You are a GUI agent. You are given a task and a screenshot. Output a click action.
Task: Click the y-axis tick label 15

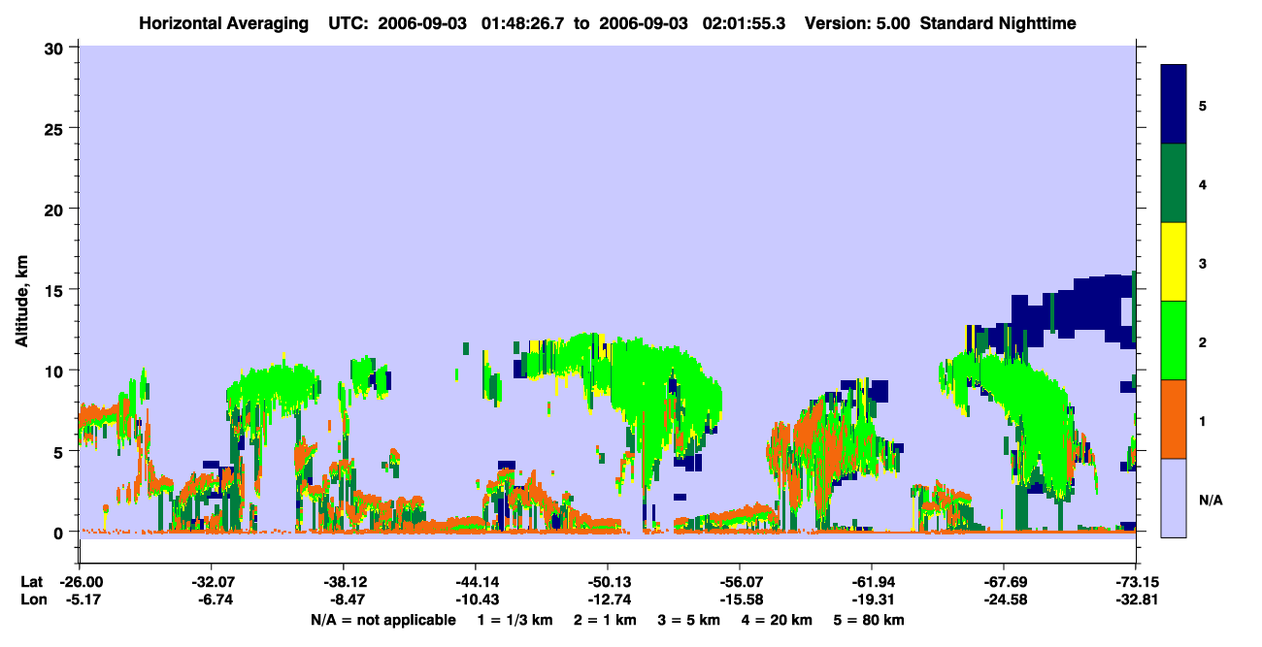(x=55, y=290)
